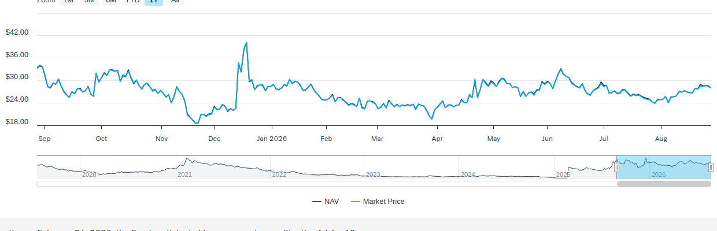Click the $30.00 y-axis label

pos(17,77)
